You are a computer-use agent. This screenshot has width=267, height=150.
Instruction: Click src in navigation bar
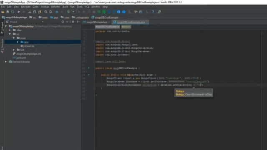click(x=33, y=17)
